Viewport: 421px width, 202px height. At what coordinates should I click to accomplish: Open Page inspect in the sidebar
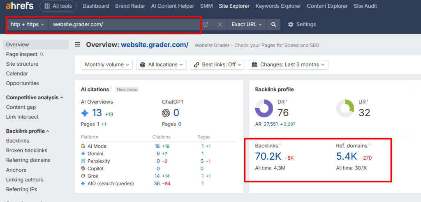(22, 54)
